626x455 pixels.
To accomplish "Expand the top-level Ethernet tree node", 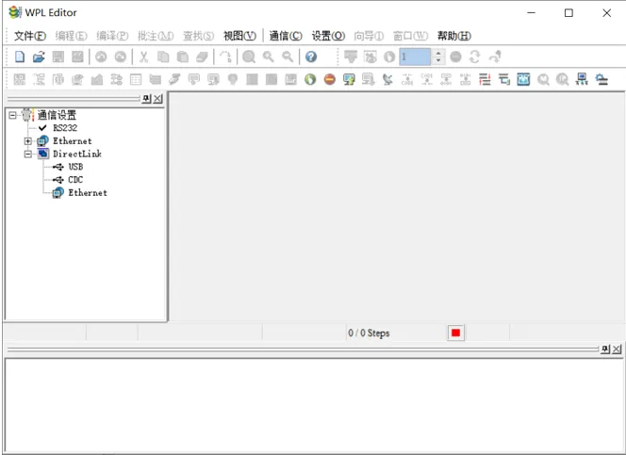I will (28, 141).
